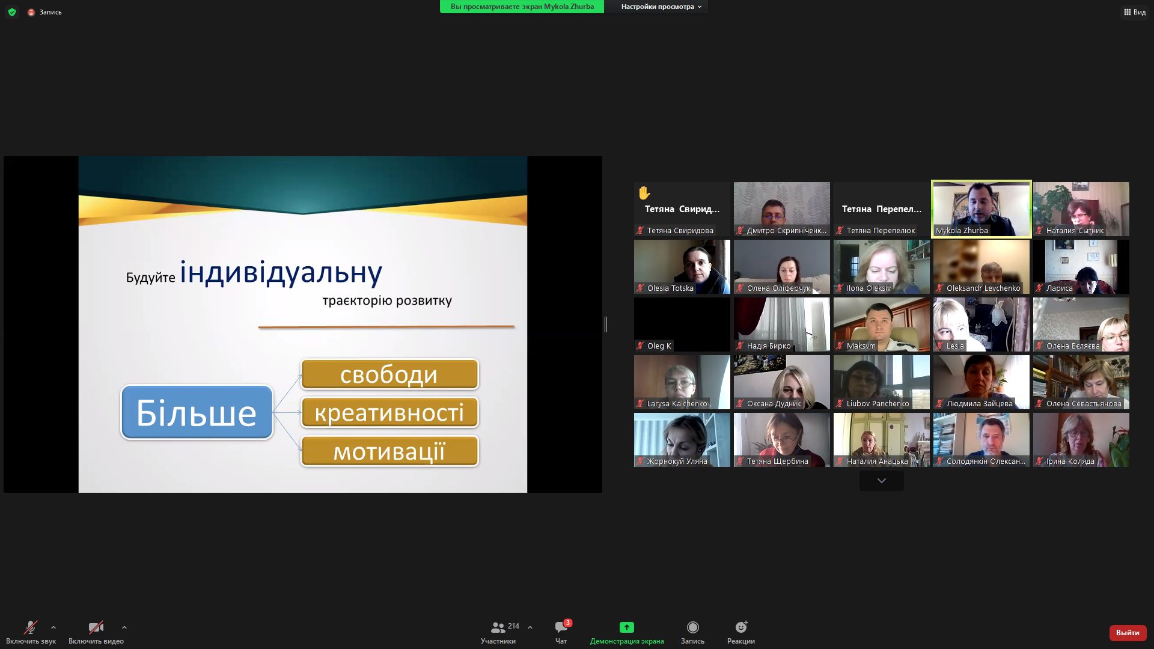
Task: Click the raised hand icon on Тетяна Свиридова tile
Action: (644, 193)
